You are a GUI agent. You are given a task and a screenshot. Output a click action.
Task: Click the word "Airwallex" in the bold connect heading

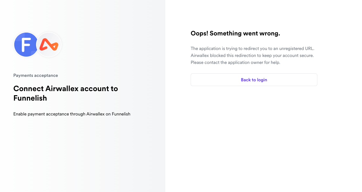(x=62, y=89)
